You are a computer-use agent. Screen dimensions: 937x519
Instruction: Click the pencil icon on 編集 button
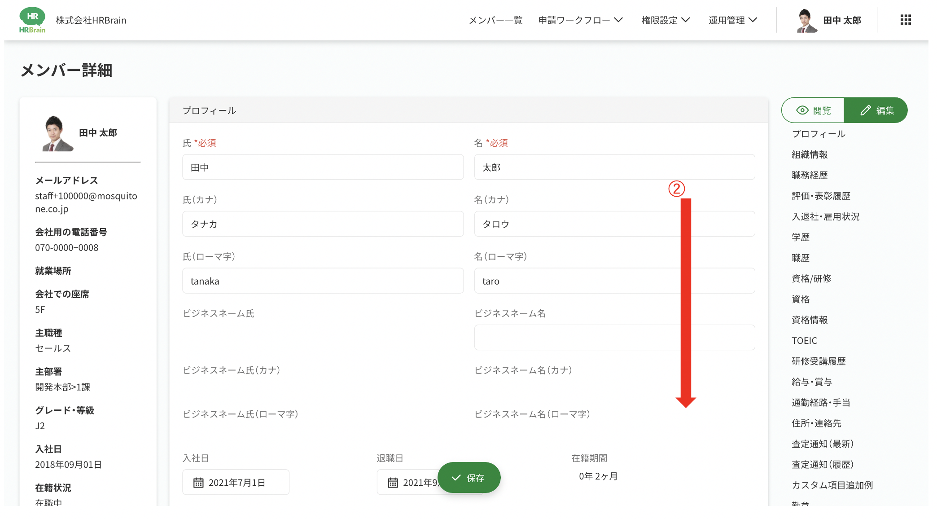click(866, 110)
